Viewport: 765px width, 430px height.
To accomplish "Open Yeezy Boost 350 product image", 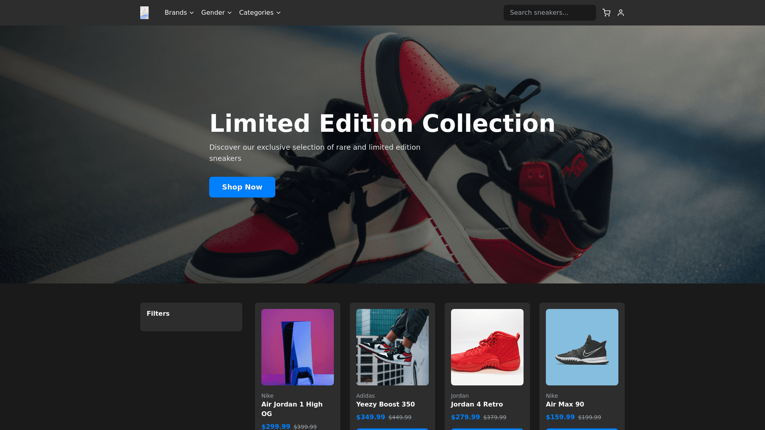I will [x=392, y=347].
